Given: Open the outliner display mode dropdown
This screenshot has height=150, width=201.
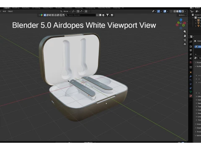Looking at the screenshot, I should pos(198,11).
